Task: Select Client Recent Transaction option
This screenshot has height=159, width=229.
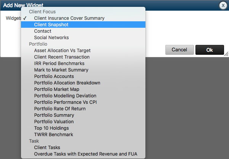Action: 62,57
